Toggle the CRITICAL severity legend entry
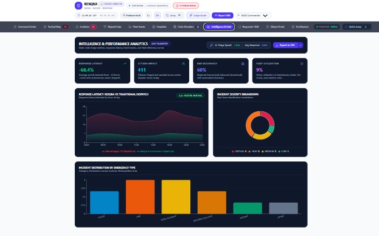 coord(239,151)
